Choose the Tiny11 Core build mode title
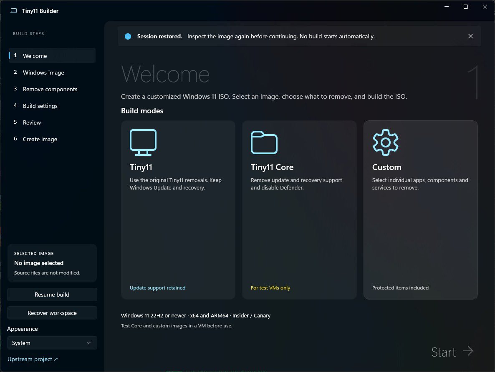This screenshot has height=372, width=495. (272, 167)
